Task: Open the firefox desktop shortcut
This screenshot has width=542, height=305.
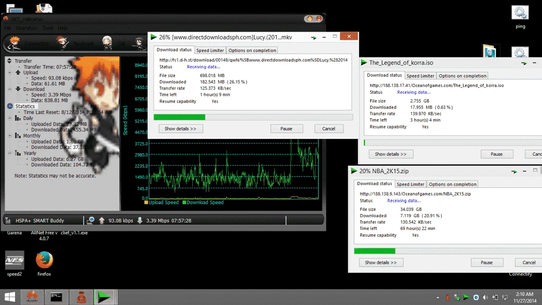Action: 44,263
